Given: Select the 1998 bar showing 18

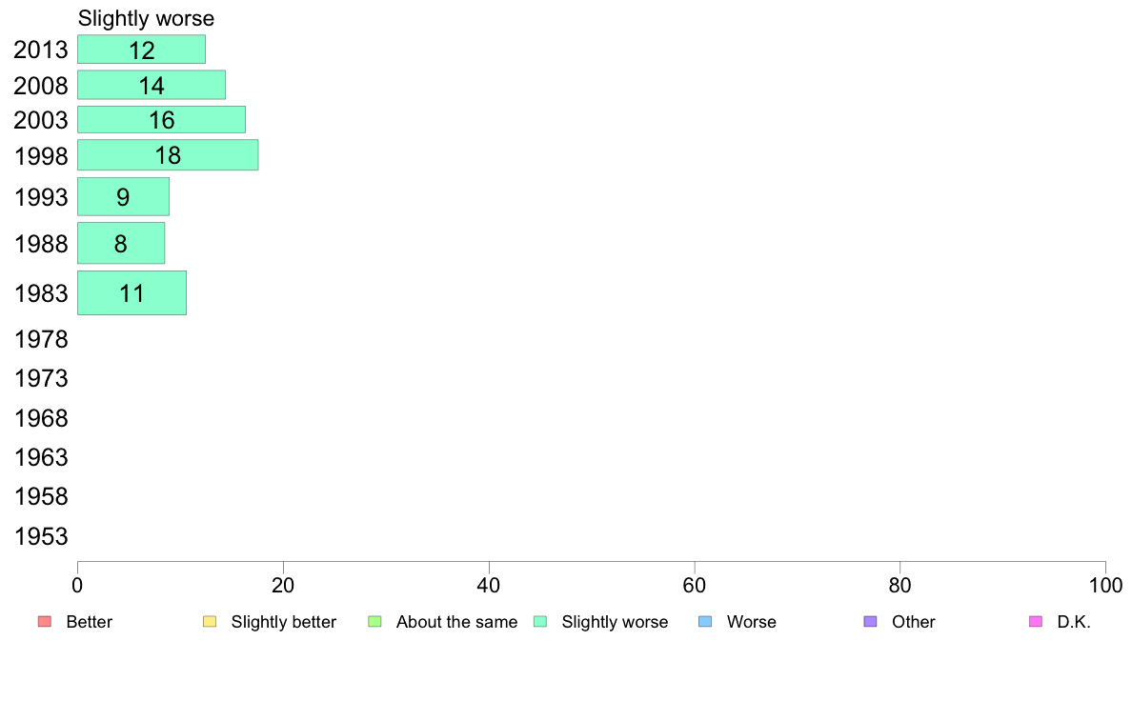Looking at the screenshot, I should click(x=169, y=155).
